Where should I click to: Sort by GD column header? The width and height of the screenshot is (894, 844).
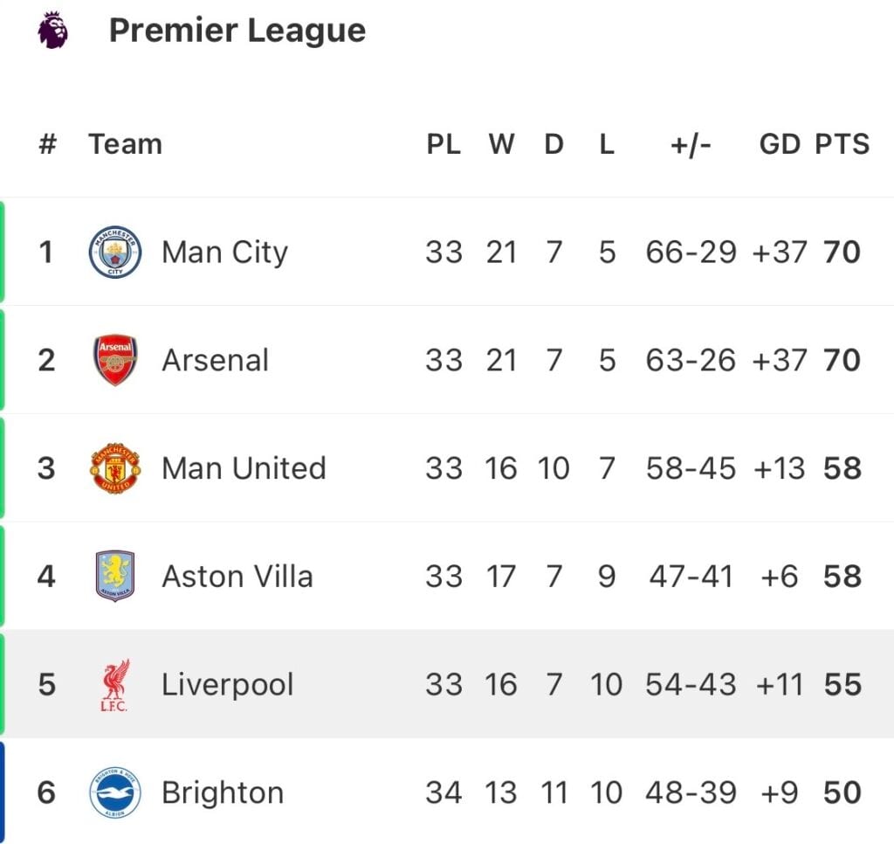(780, 144)
